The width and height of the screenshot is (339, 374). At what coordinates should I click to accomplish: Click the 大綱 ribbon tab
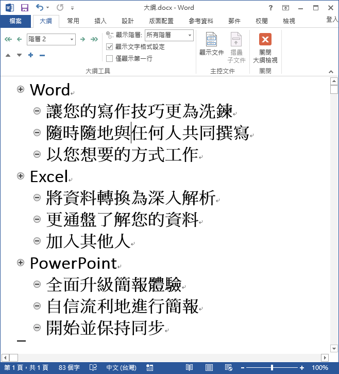(46, 21)
